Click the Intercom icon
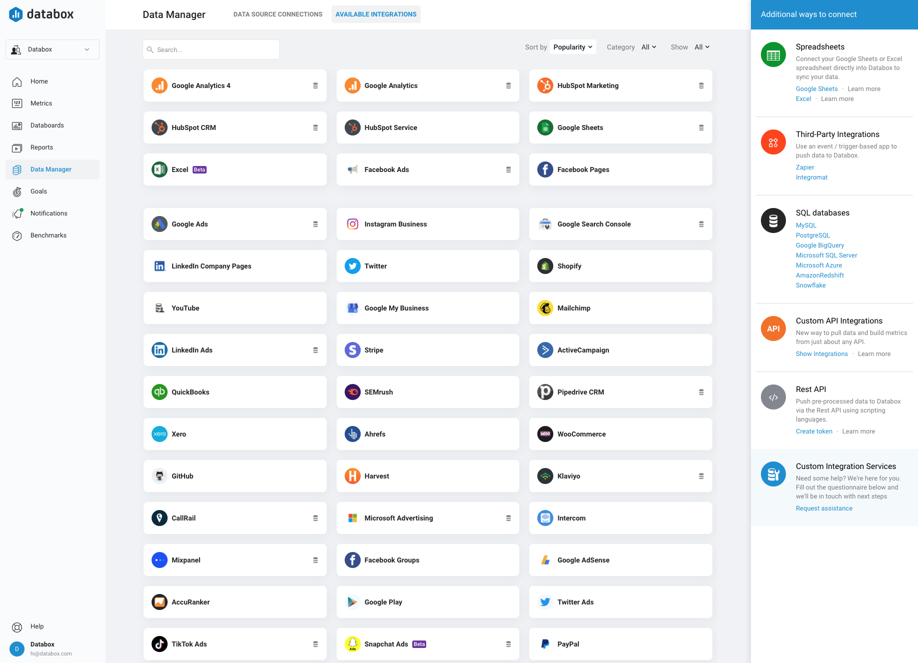The height and width of the screenshot is (663, 918). tap(545, 518)
